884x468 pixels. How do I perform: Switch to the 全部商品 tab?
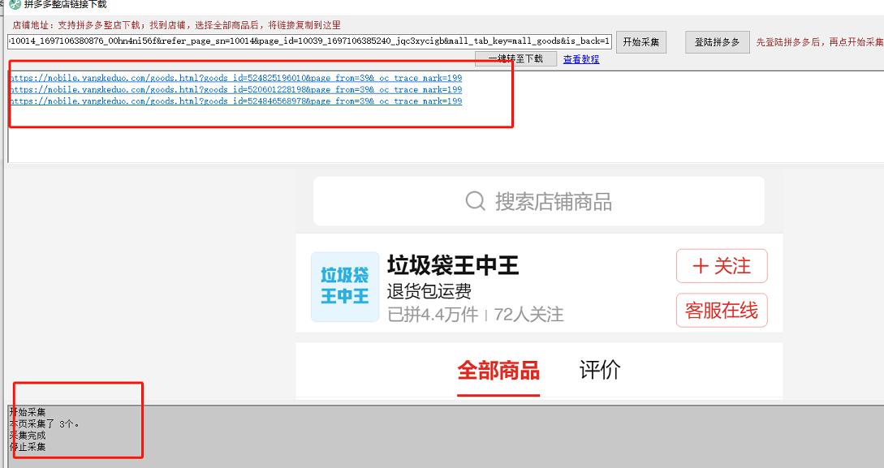(498, 371)
